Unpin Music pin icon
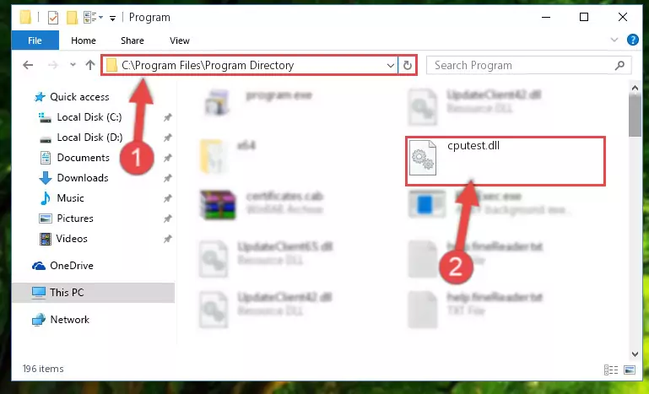The image size is (649, 394). pyautogui.click(x=167, y=198)
